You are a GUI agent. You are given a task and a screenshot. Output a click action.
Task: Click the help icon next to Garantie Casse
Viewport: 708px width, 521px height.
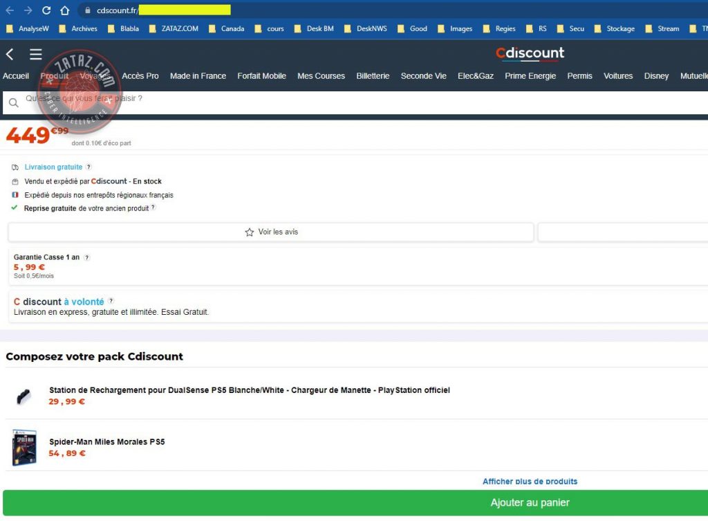pyautogui.click(x=86, y=257)
